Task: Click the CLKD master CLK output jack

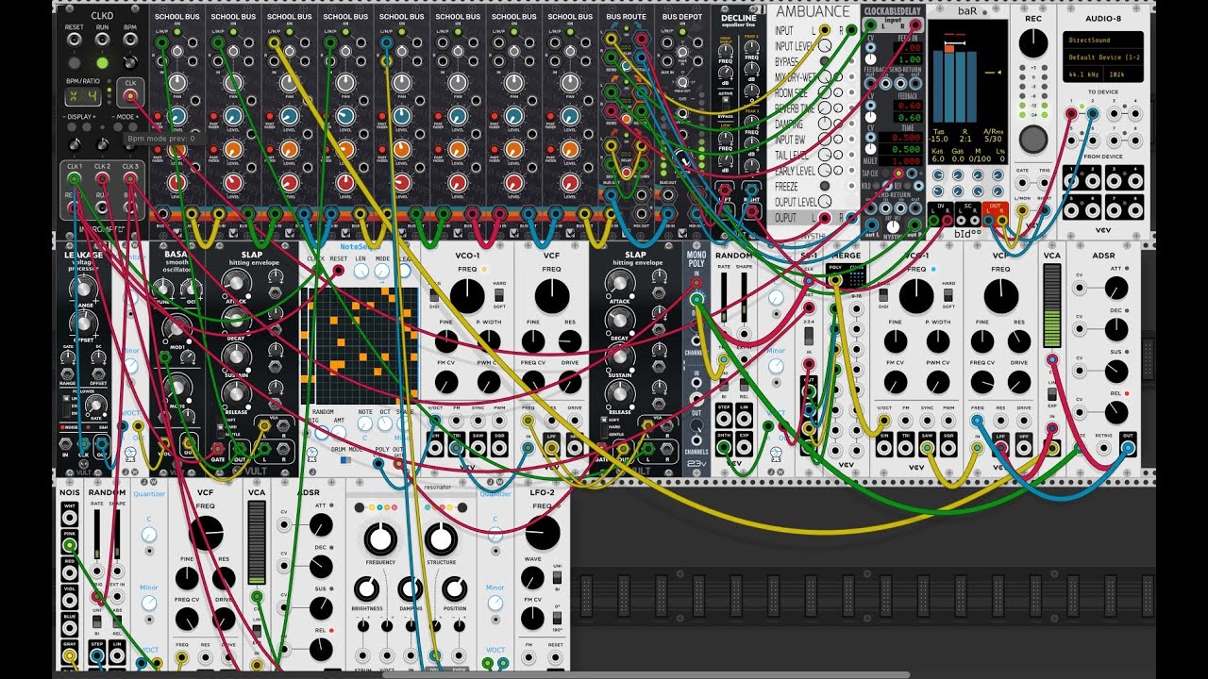Action: (130, 95)
